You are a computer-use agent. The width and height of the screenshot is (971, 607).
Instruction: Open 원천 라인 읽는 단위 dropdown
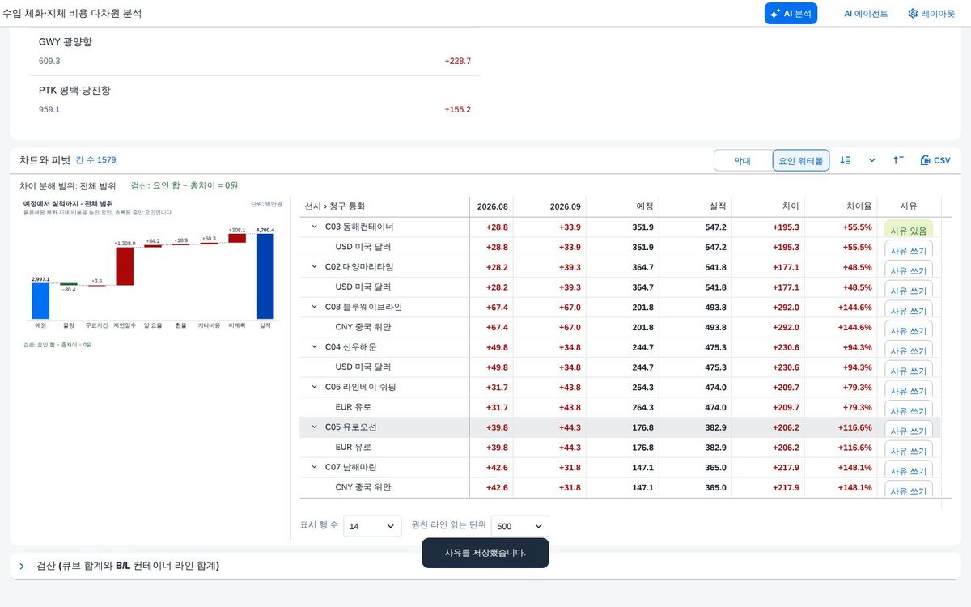point(519,526)
